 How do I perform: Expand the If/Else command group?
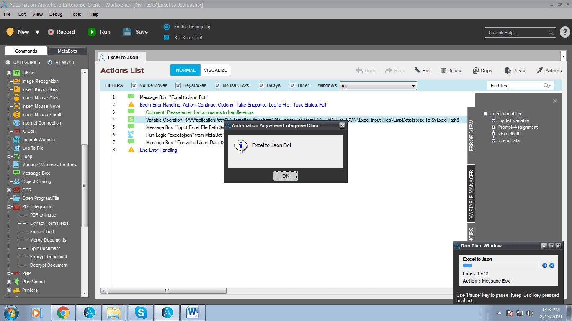(x=9, y=73)
